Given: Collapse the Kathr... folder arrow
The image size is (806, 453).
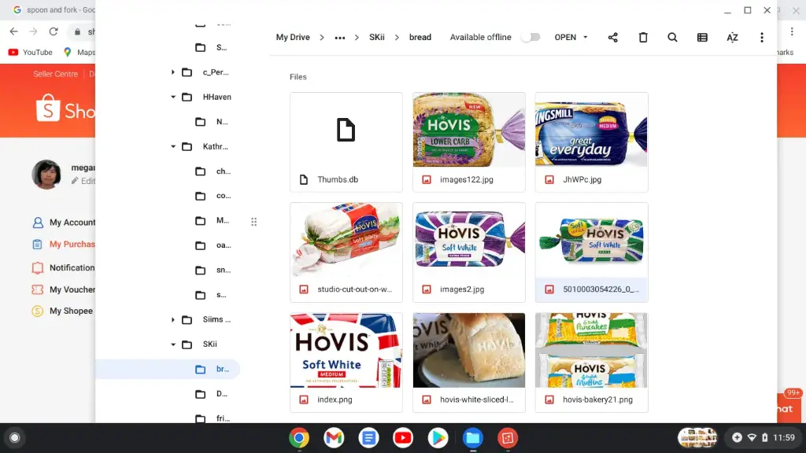Looking at the screenshot, I should coord(173,147).
